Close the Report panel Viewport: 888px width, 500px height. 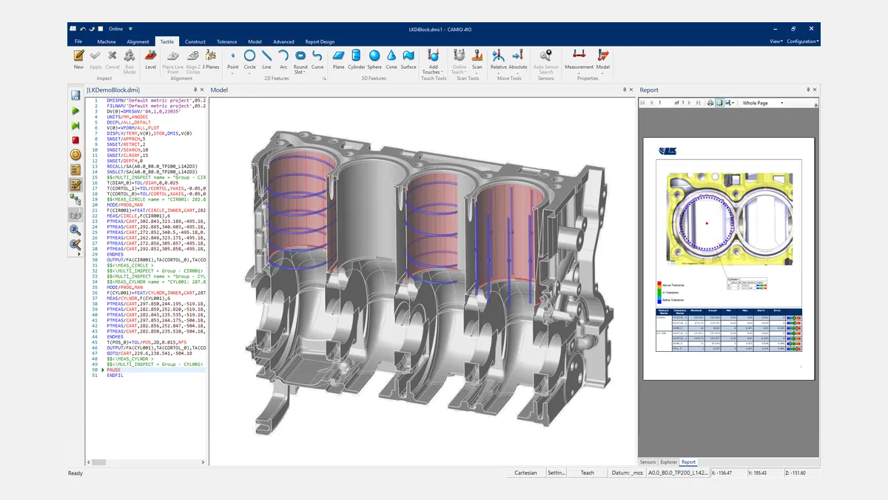(813, 90)
